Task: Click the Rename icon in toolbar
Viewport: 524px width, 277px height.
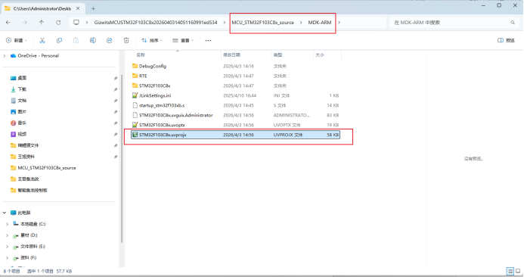Action: click(92, 40)
